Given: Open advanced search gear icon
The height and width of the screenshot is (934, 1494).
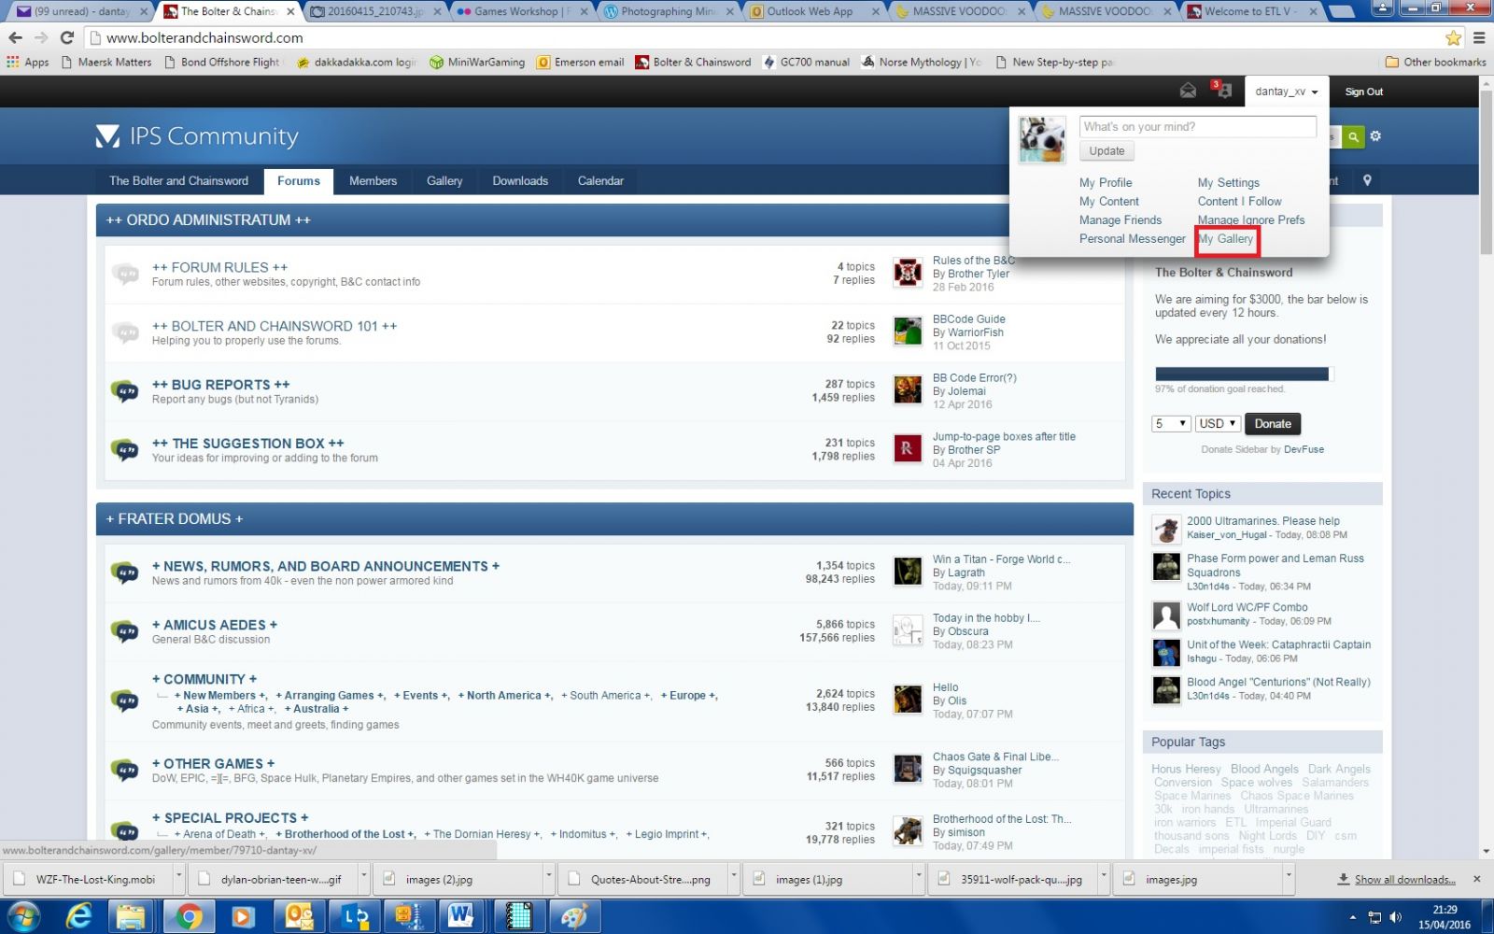Looking at the screenshot, I should [1375, 136].
